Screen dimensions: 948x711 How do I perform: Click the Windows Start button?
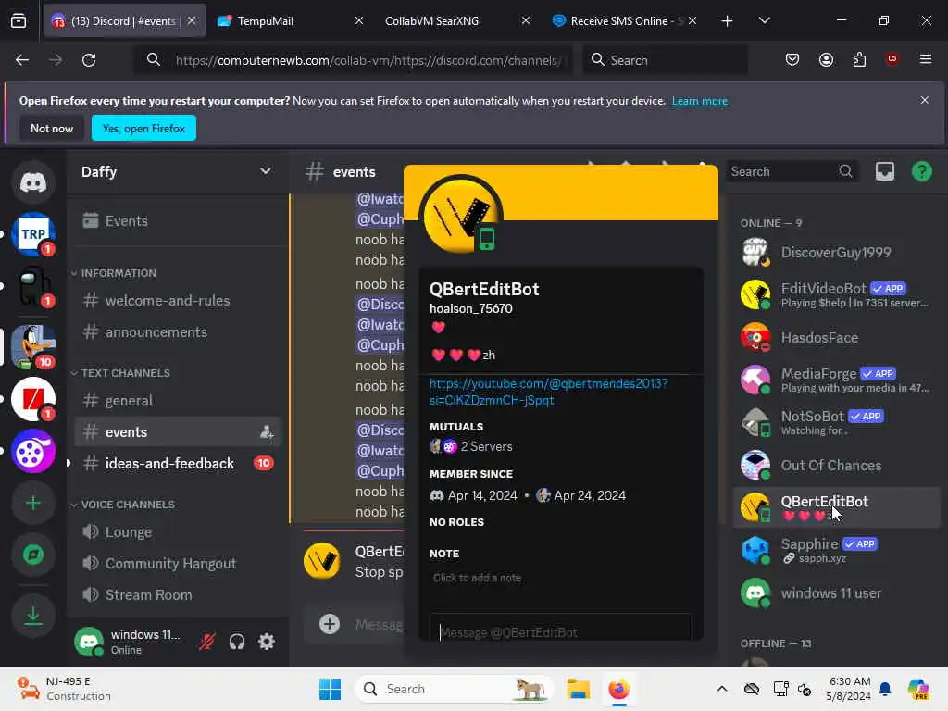pyautogui.click(x=331, y=689)
